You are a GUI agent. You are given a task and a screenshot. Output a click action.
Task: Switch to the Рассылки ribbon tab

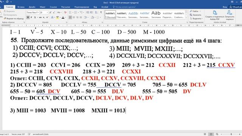(65, 7)
